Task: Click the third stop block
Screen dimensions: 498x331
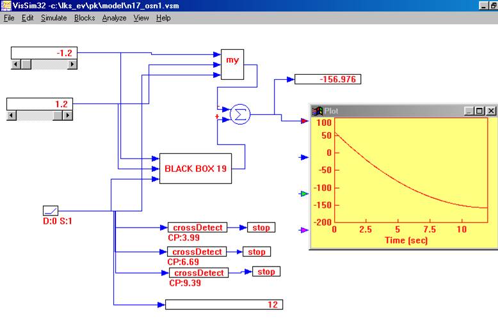Action: point(266,272)
